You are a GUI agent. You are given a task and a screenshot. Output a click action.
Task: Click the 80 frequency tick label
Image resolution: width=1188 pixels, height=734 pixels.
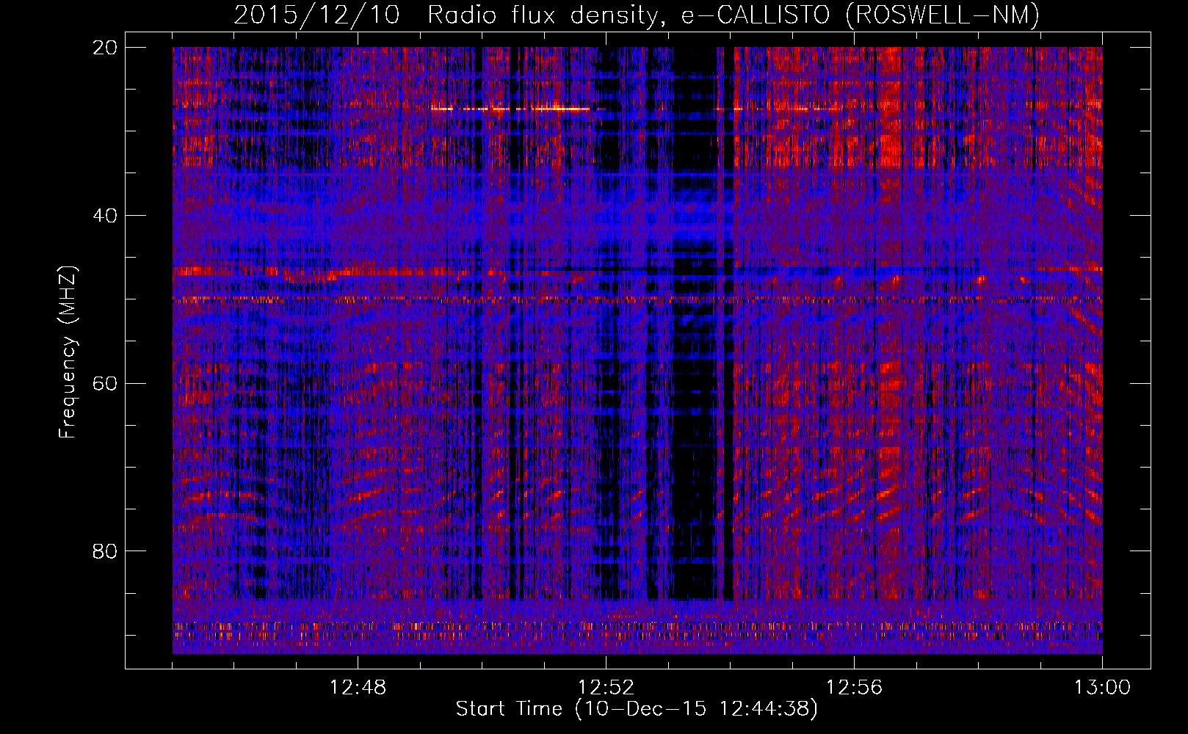pyautogui.click(x=105, y=551)
